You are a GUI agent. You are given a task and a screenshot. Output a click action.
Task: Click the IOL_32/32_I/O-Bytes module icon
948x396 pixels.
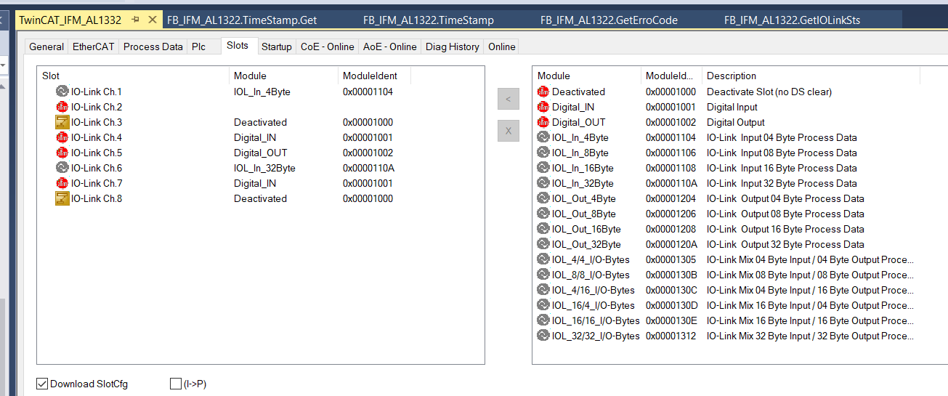543,336
